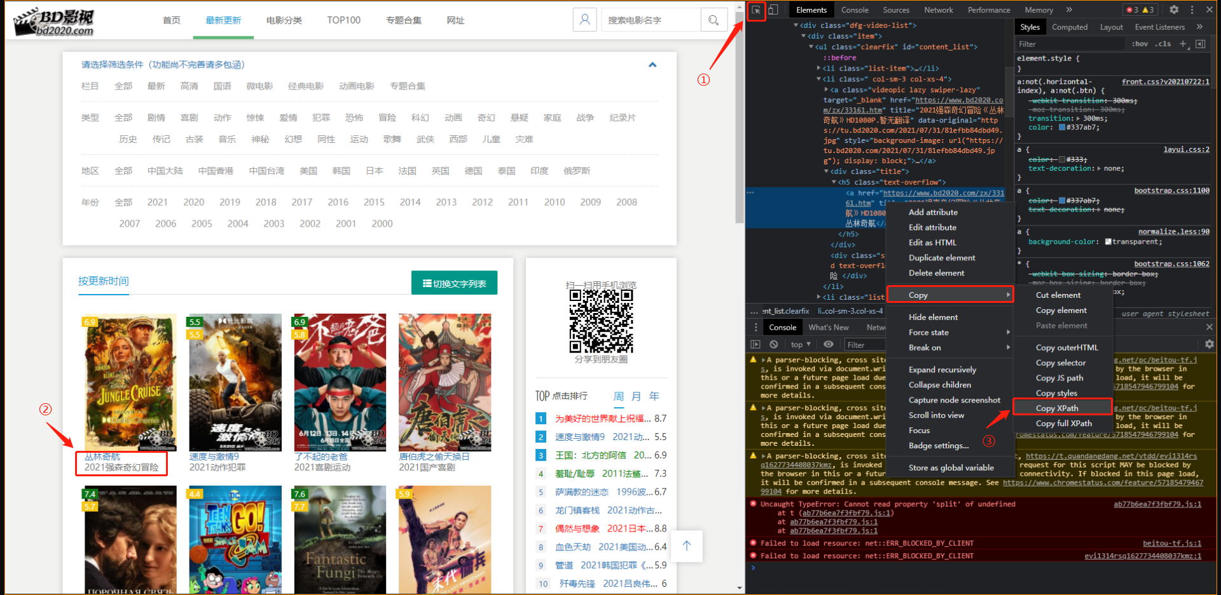
Task: Click the transparent background-color swatch
Action: (1108, 242)
